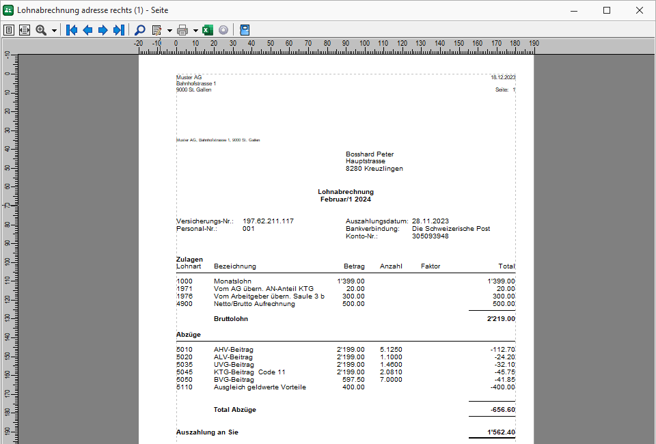Image resolution: width=656 pixels, height=444 pixels.
Task: Switch to multi-page view
Action: click(24, 29)
